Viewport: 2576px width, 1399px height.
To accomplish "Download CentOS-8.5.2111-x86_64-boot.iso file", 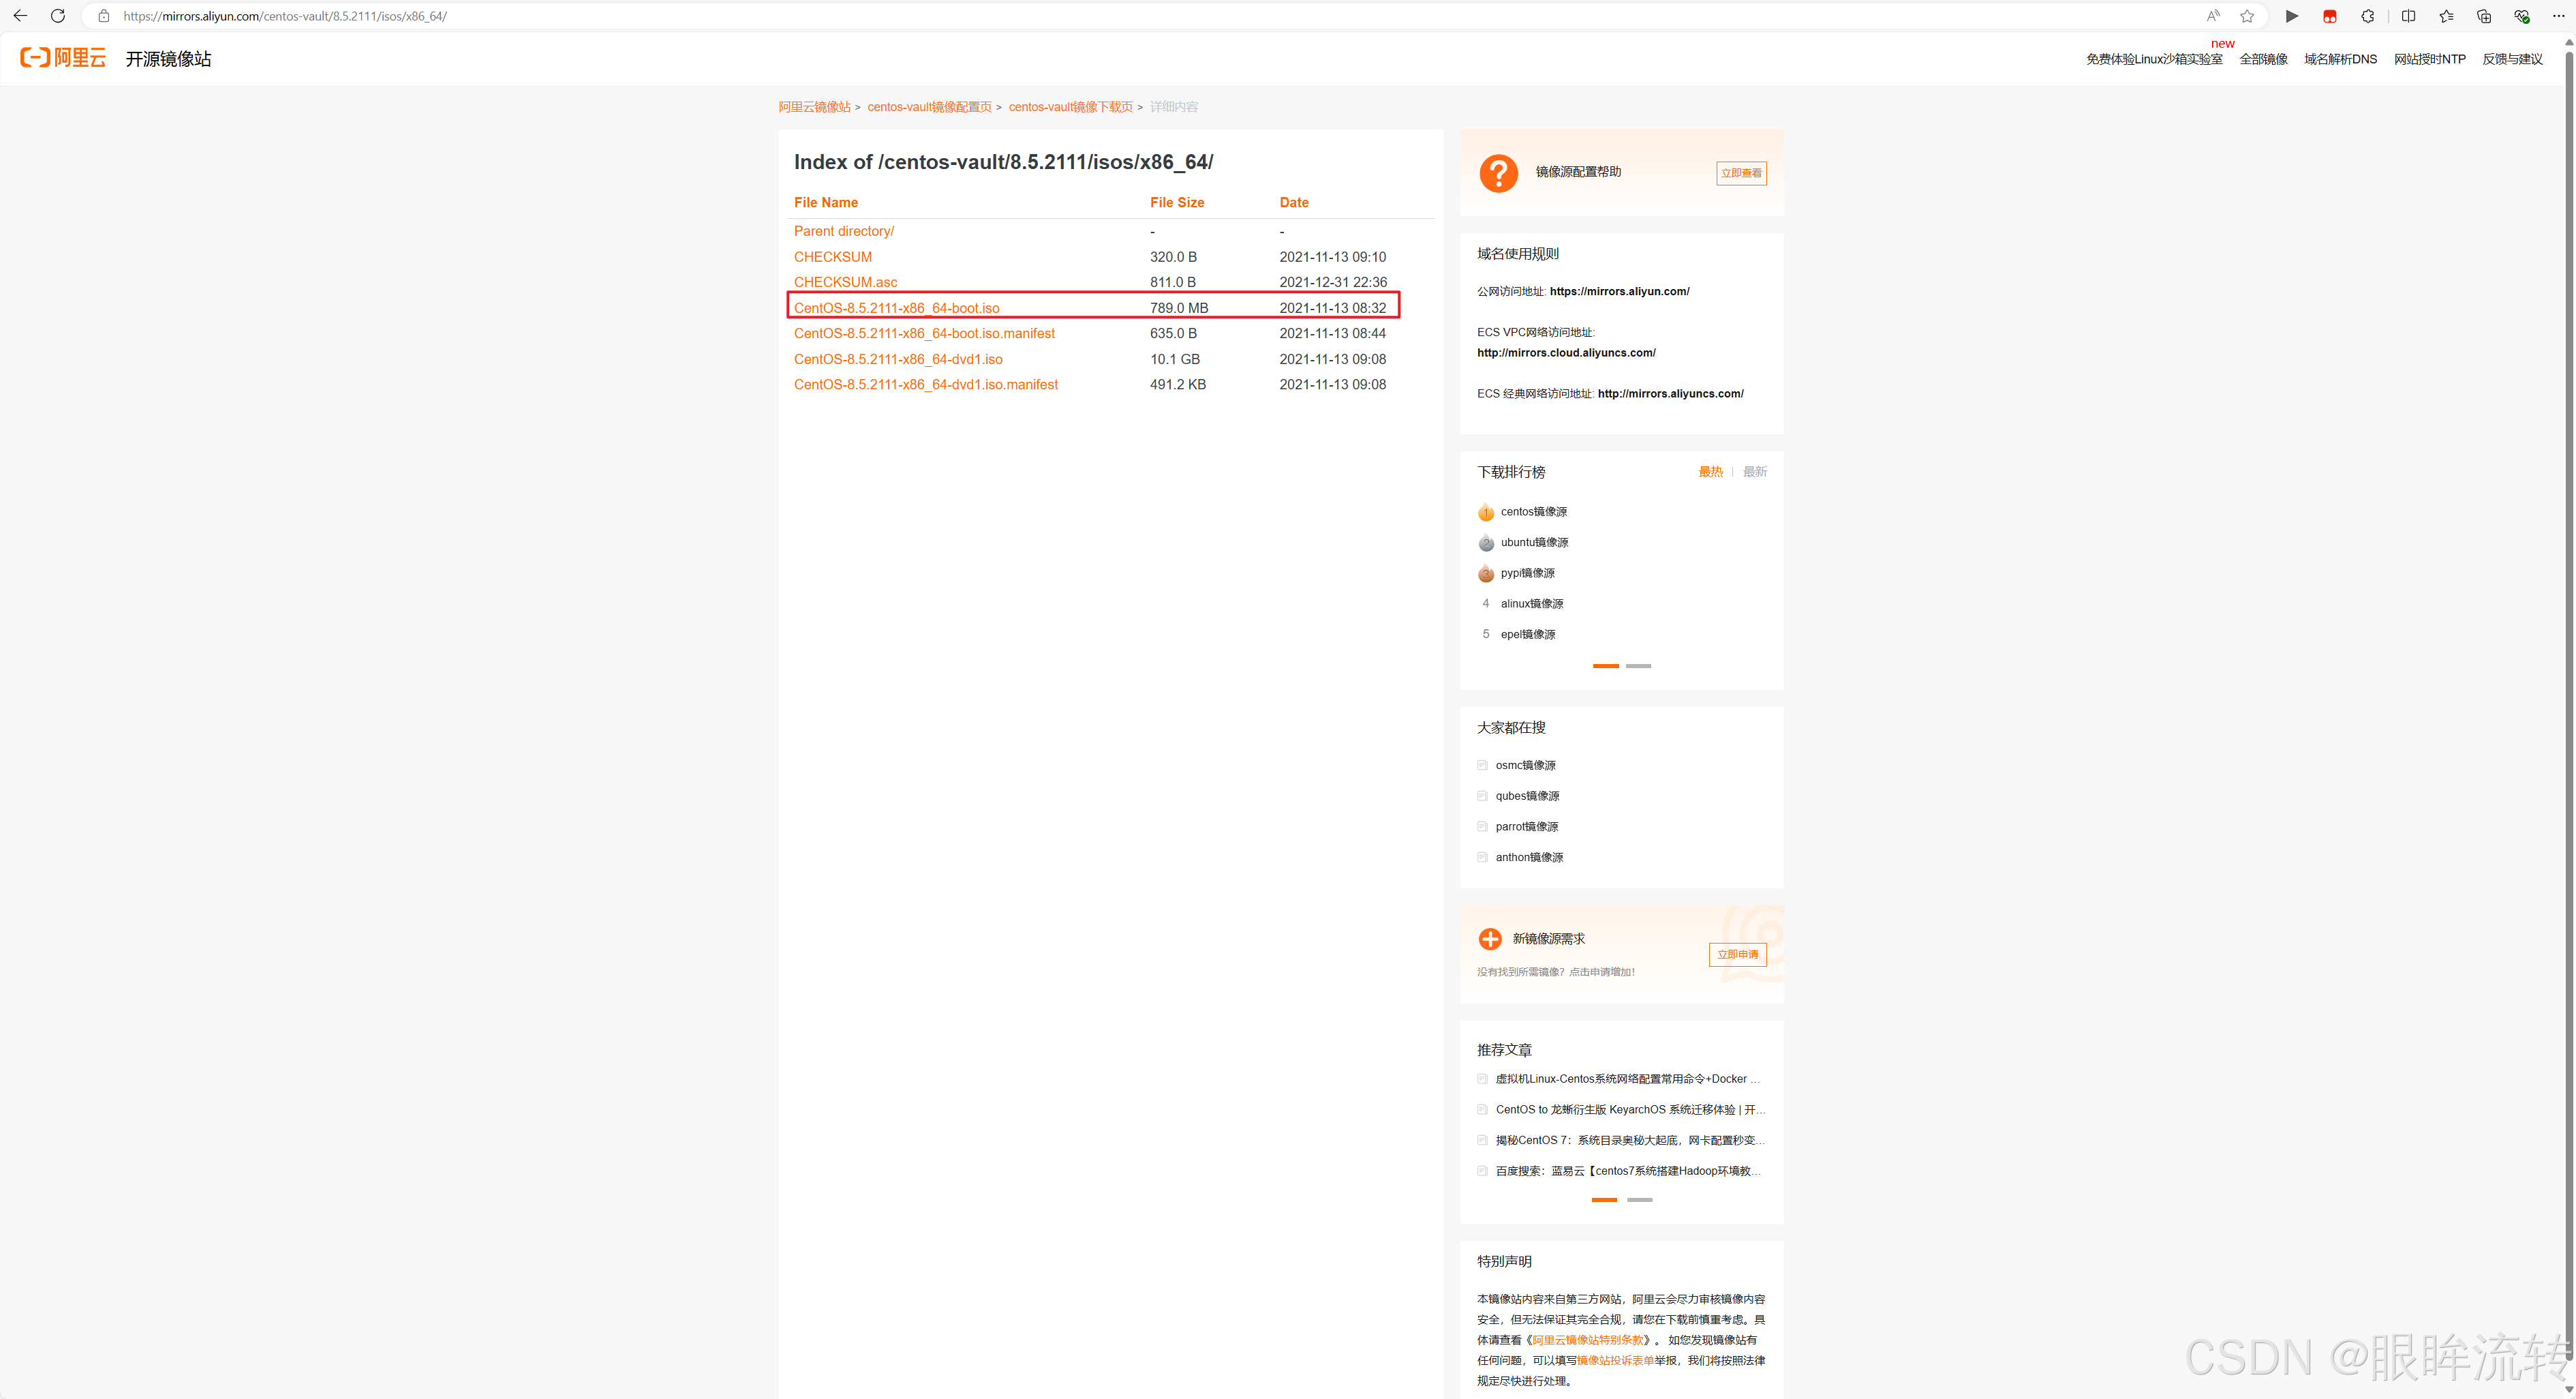I will click(896, 308).
